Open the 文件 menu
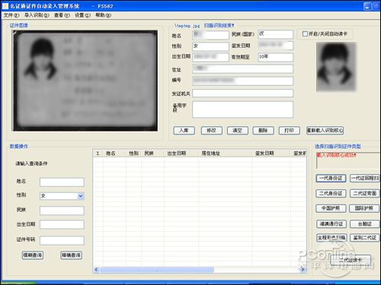The image size is (381, 285). 11,15
